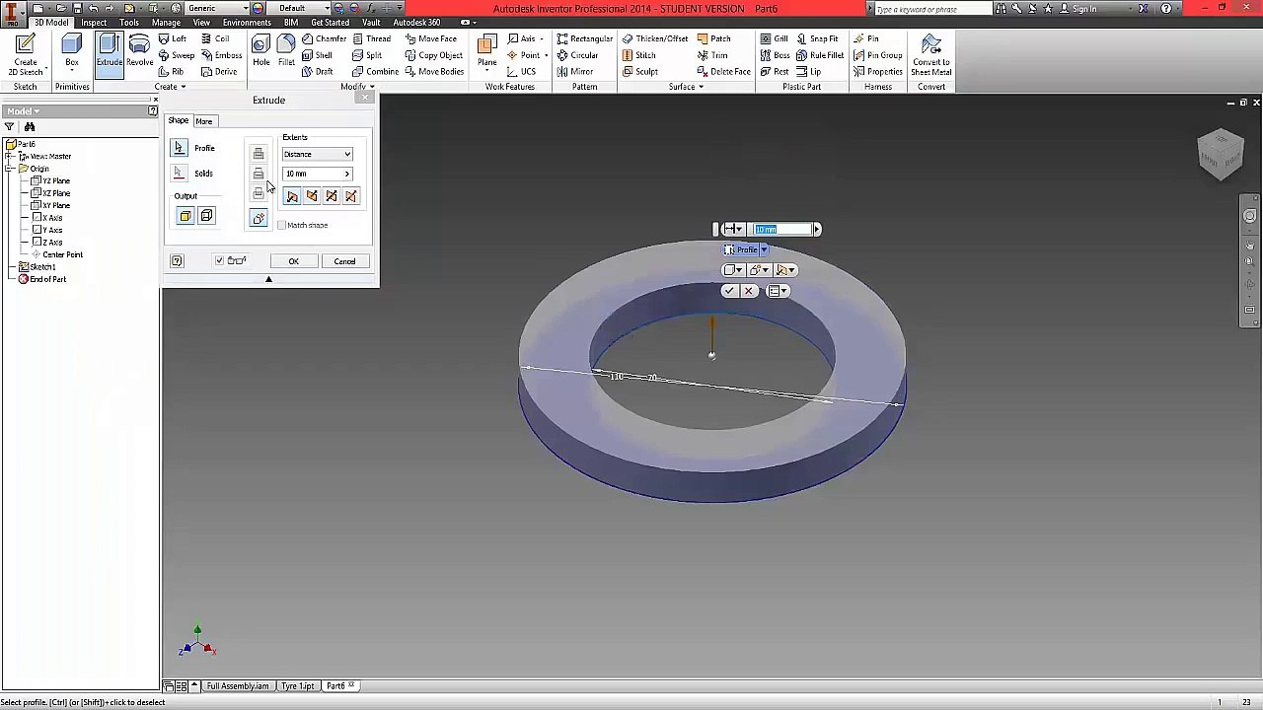Toggle the New solid operation button

pos(259,218)
